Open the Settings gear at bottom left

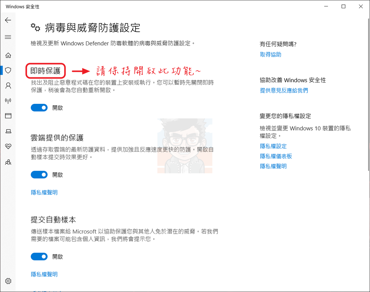pyautogui.click(x=8, y=281)
